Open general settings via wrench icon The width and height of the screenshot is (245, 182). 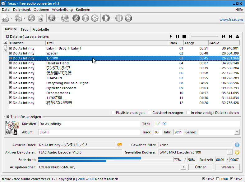pyautogui.click(x=76, y=18)
